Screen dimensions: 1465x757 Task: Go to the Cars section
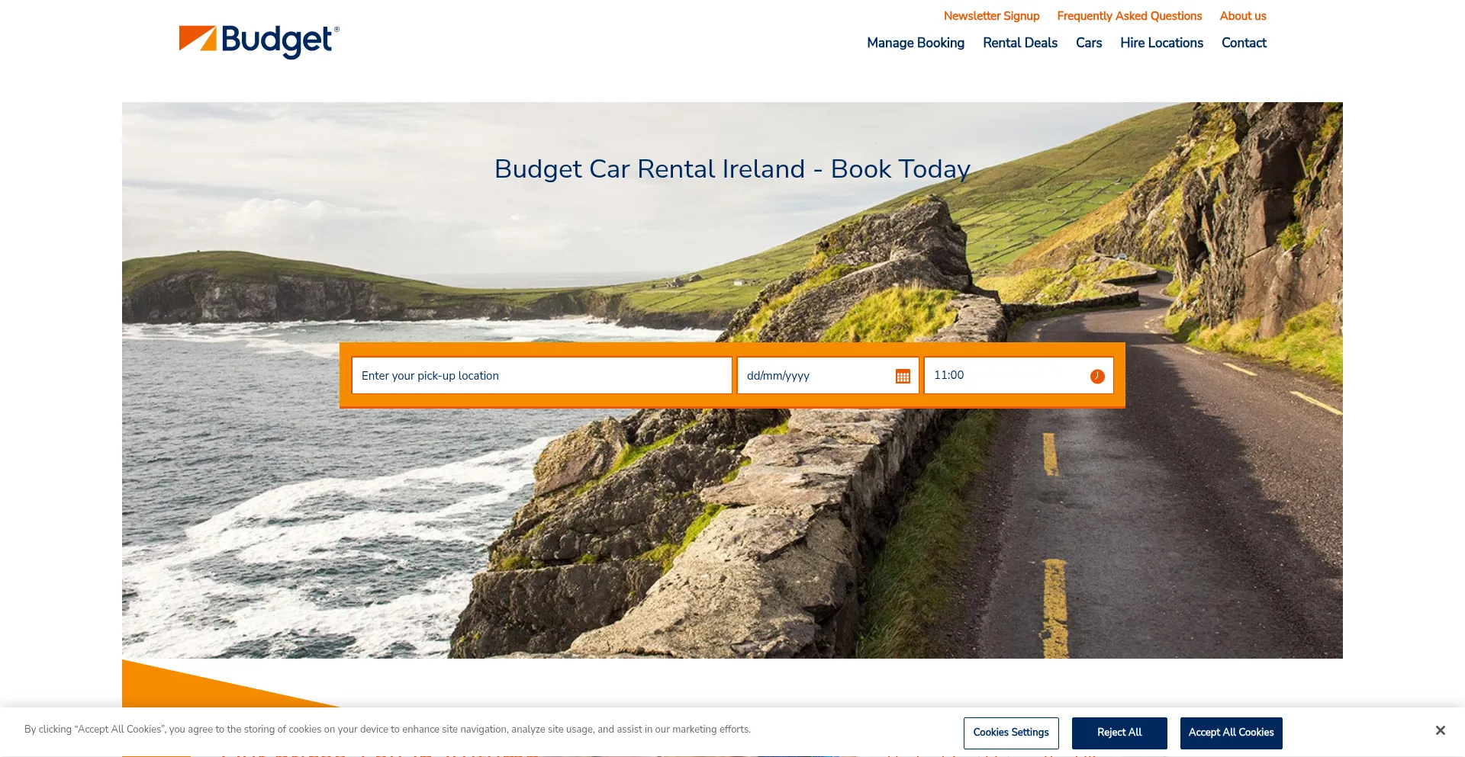click(1088, 43)
